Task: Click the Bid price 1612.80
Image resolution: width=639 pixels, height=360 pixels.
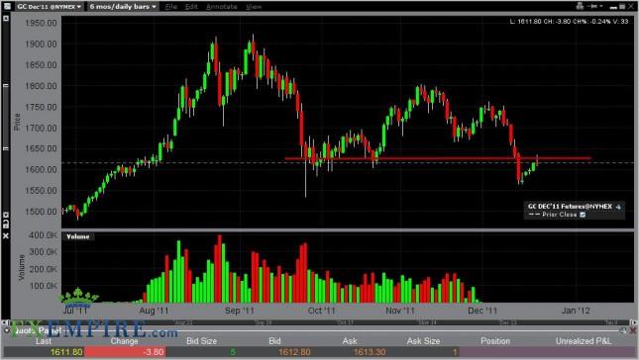Action: [294, 352]
